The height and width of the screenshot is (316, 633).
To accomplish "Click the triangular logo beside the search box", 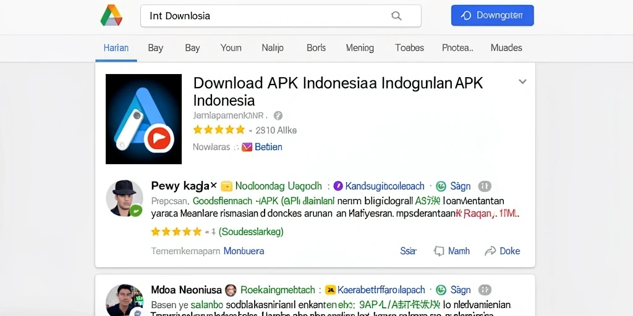I will point(111,15).
